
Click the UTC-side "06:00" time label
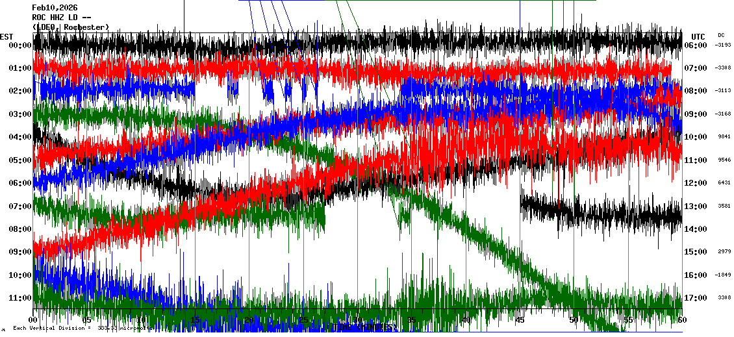(x=696, y=45)
